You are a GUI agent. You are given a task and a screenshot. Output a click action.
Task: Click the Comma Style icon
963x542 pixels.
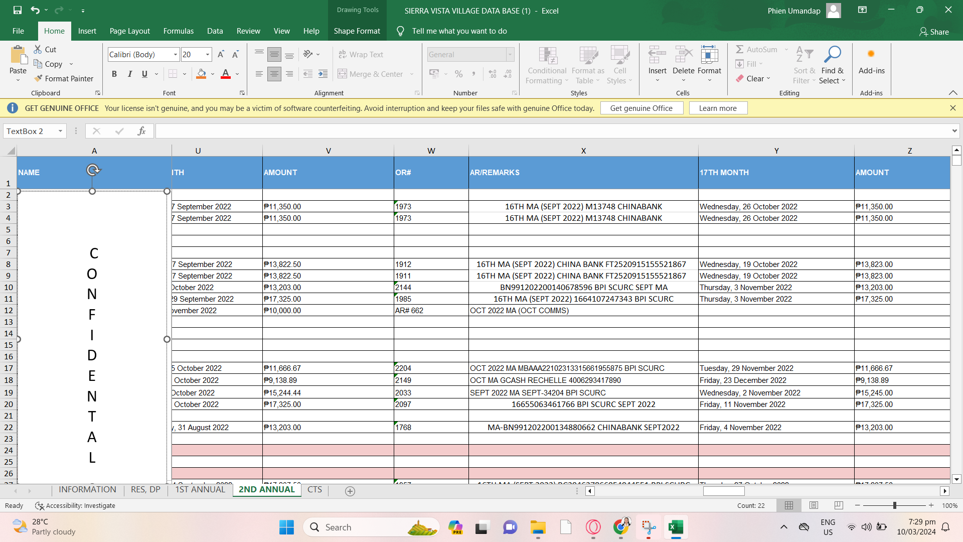coord(473,74)
